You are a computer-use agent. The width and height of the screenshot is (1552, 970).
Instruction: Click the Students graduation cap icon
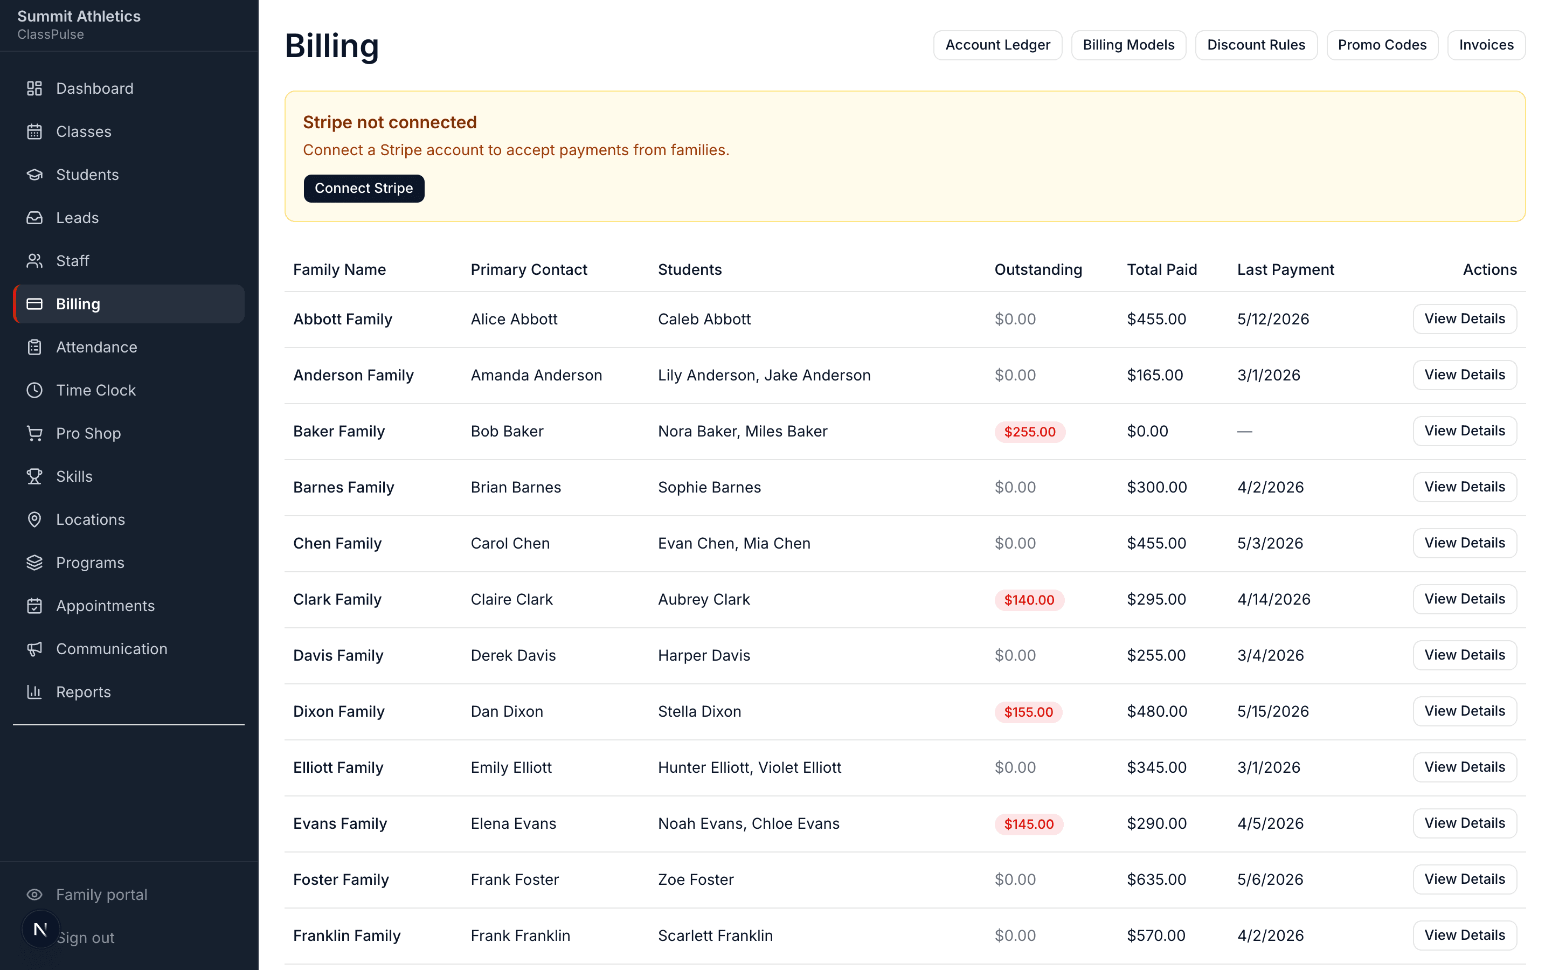(34, 175)
